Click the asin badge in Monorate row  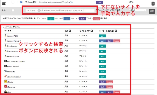click(x=102, y=72)
